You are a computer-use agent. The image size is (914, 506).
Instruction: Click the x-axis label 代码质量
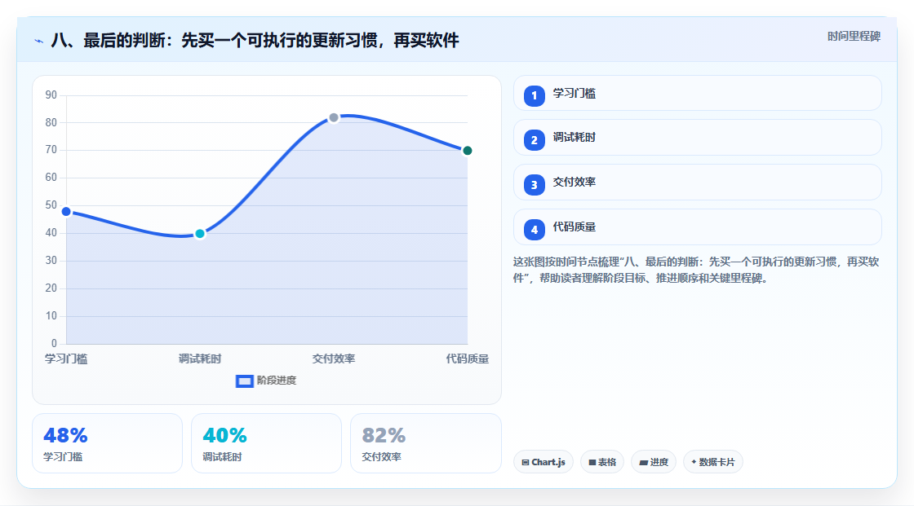[x=467, y=359]
